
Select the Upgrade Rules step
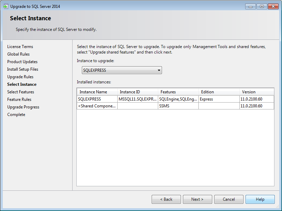[x=20, y=77]
